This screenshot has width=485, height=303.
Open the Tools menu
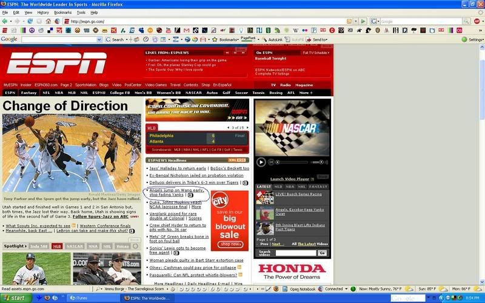[x=81, y=12]
